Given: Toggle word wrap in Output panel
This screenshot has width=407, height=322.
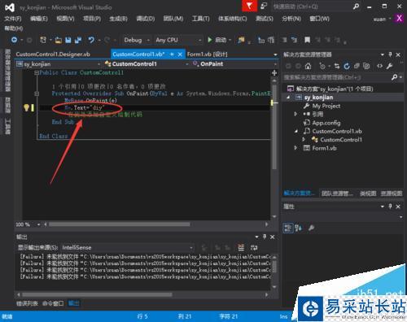Looking at the screenshot, I should 254,247.
